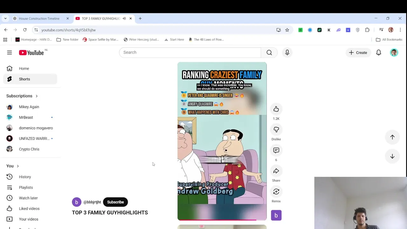Click the search magnifier button
The image size is (407, 229).
tap(269, 52)
